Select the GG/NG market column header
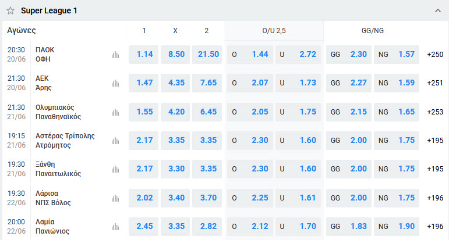This screenshot has width=449, height=240. pos(373,31)
